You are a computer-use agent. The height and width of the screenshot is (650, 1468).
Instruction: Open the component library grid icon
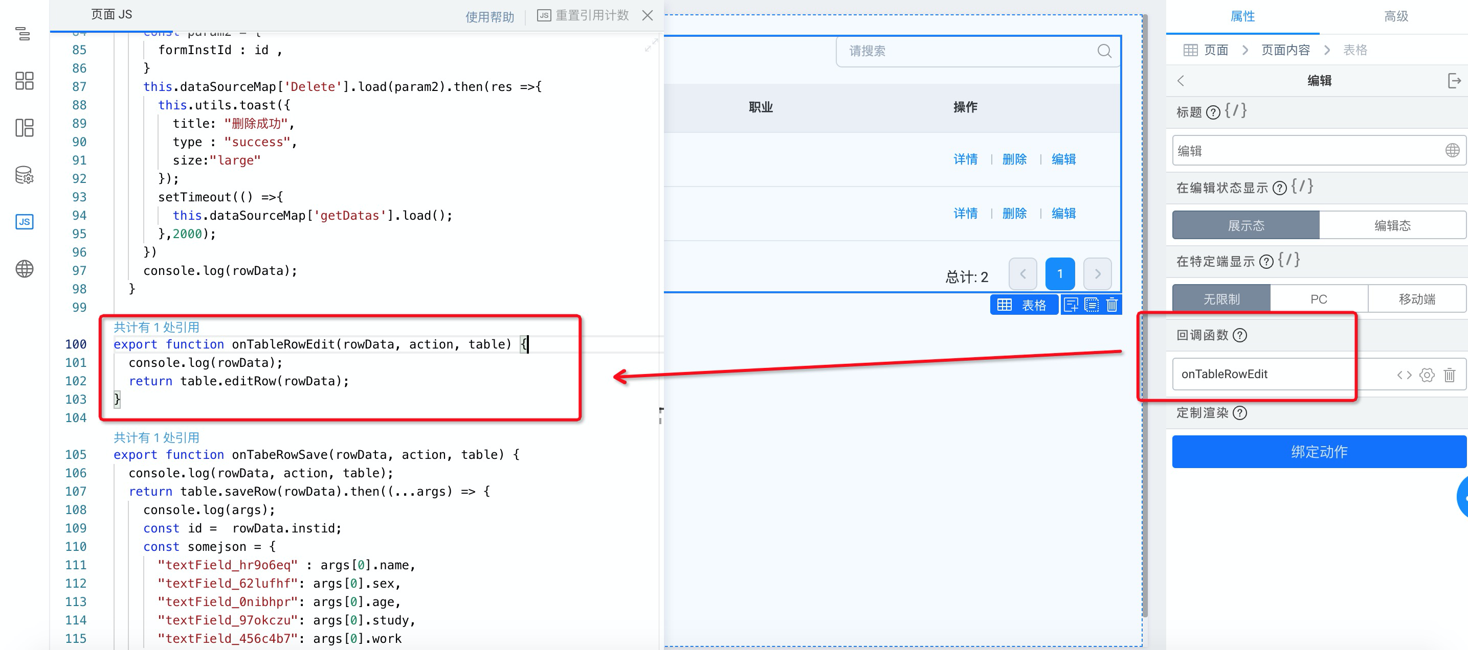click(x=24, y=81)
